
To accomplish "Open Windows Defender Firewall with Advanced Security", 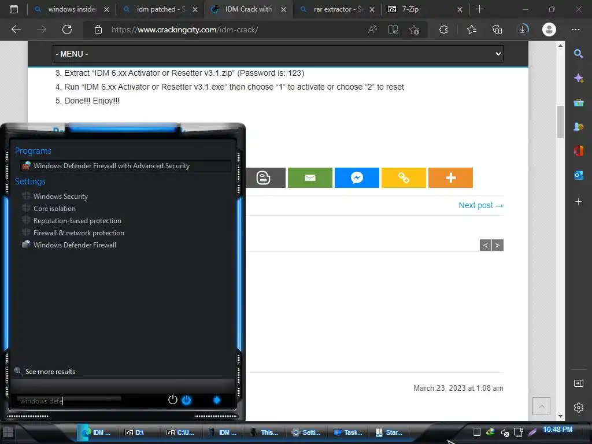I will click(x=125, y=166).
